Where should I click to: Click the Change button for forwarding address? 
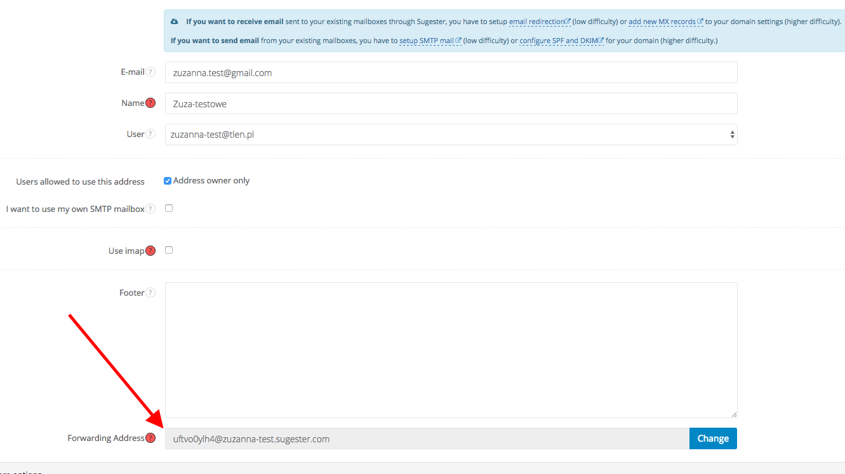713,438
